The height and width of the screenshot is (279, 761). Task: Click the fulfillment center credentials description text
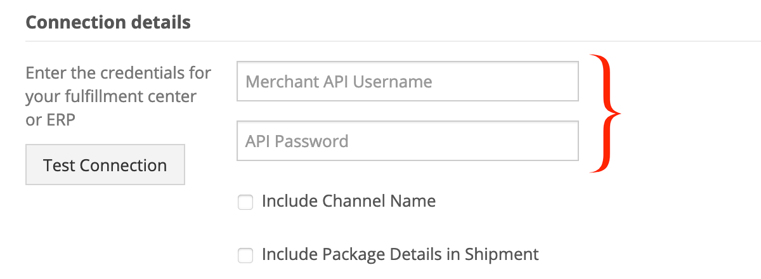point(119,96)
